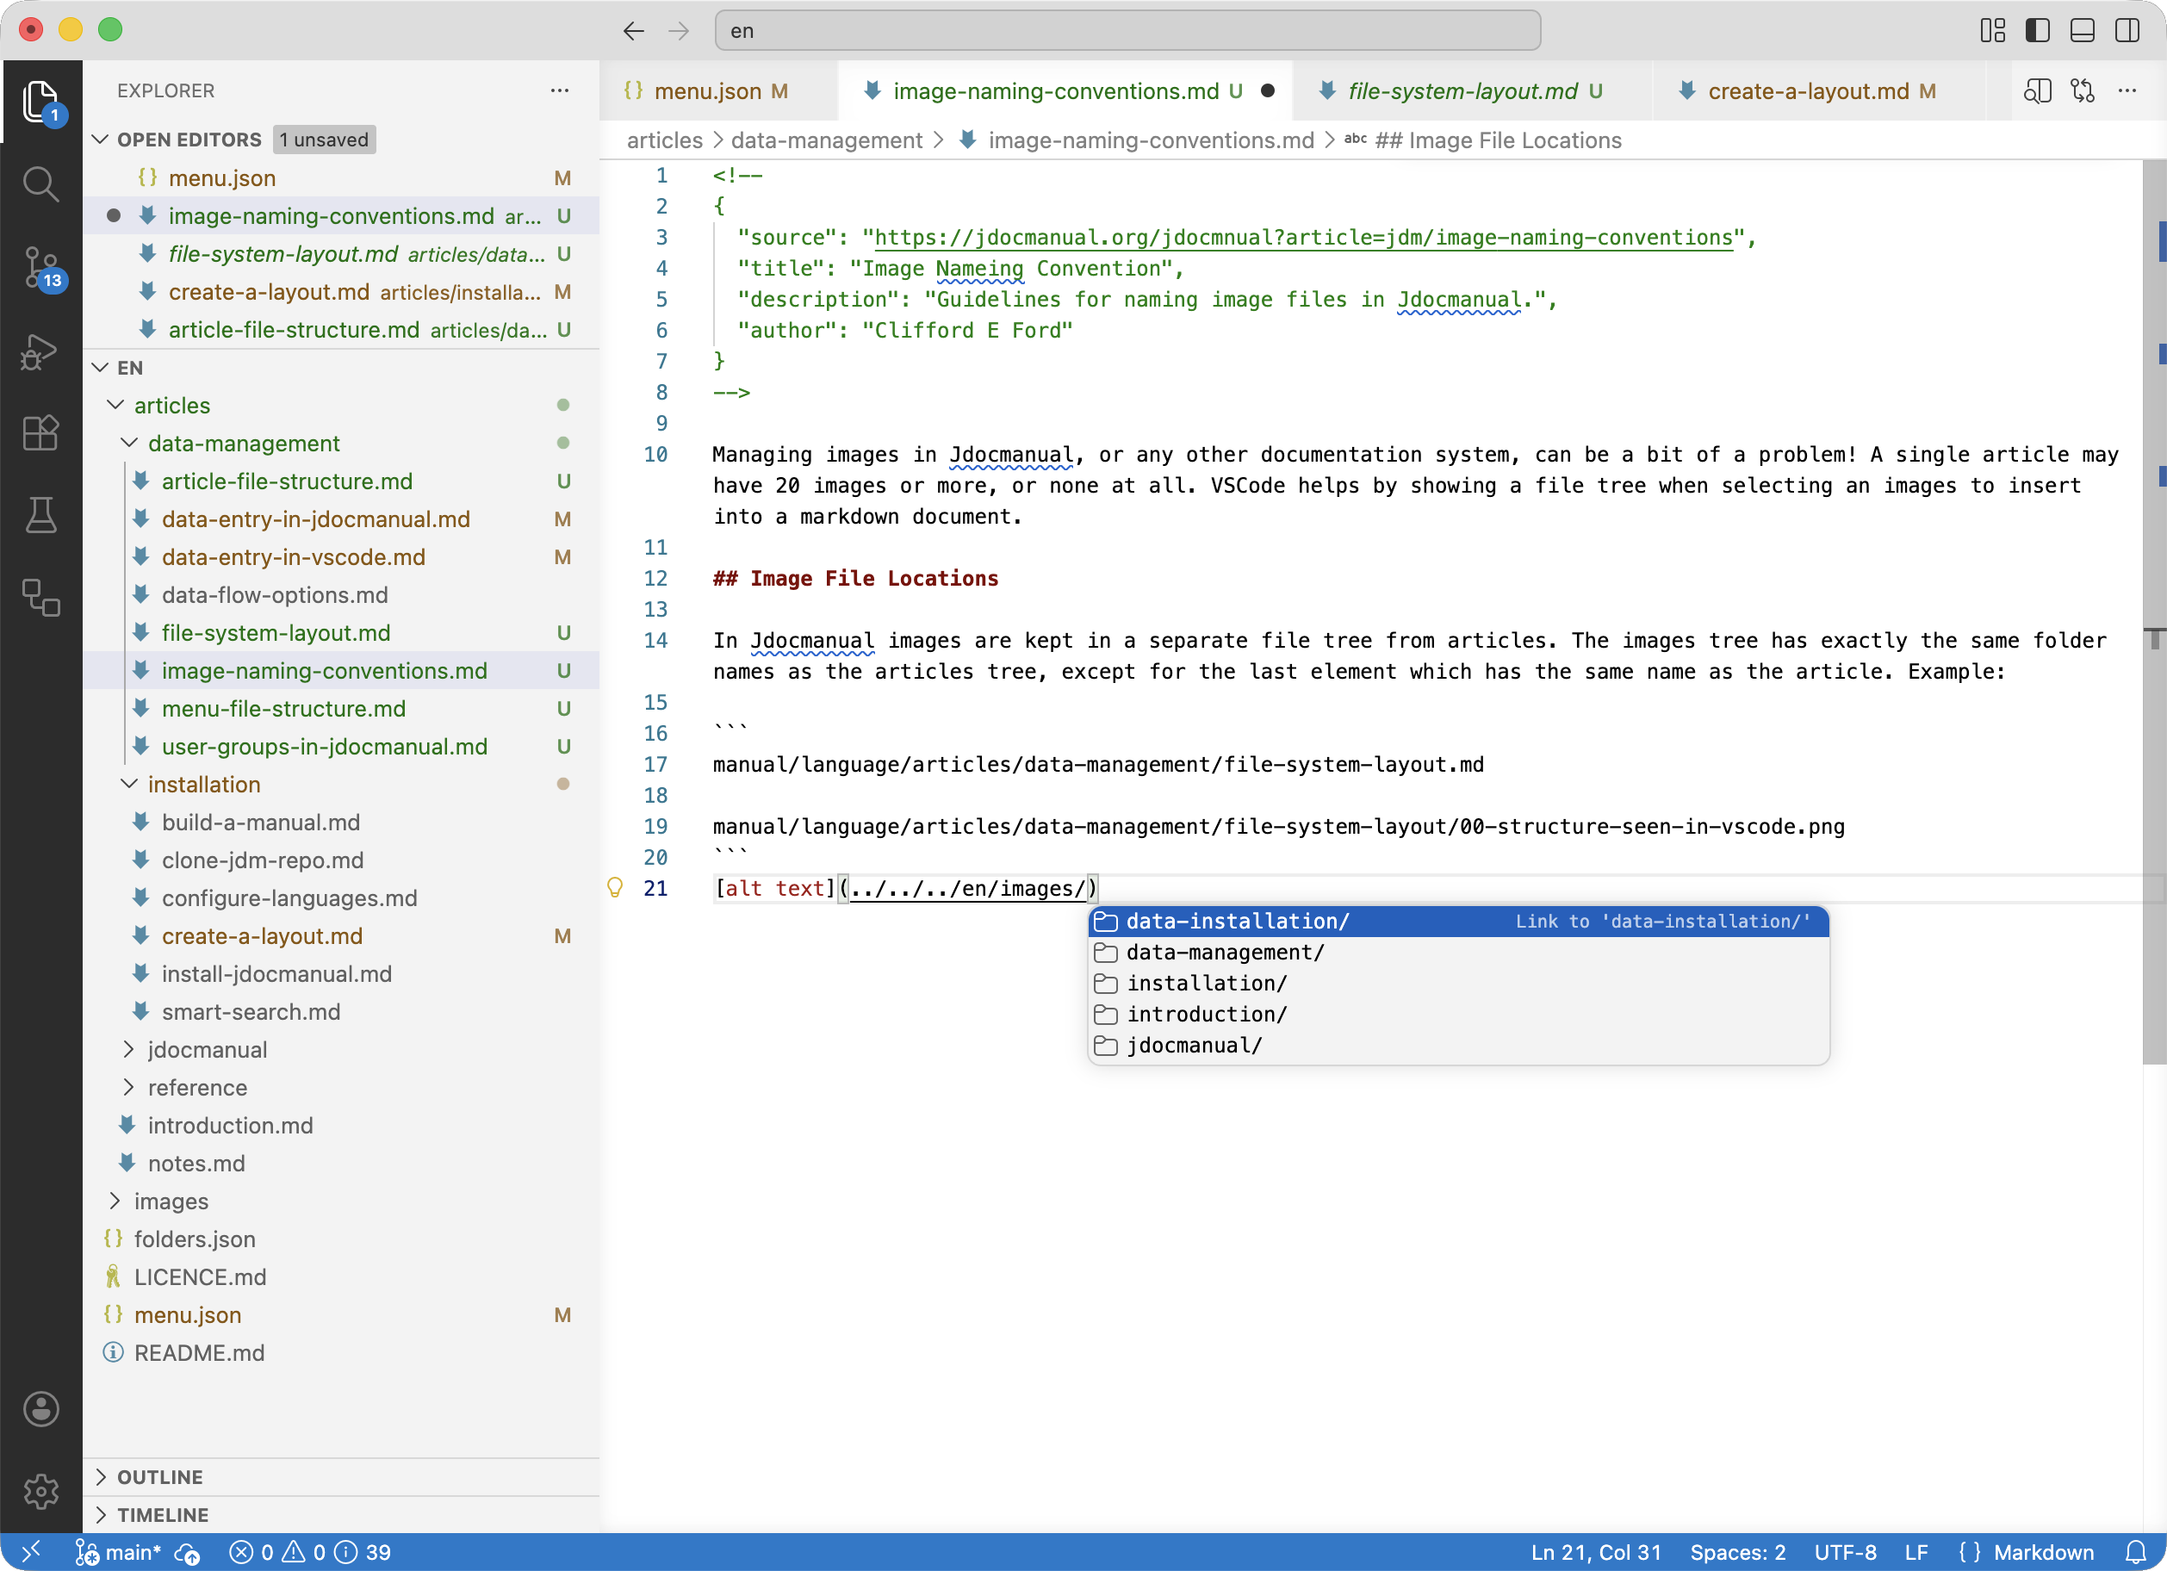Viewport: 2167px width, 1571px height.
Task: Toggle the bottom Panel
Action: coord(2082,31)
